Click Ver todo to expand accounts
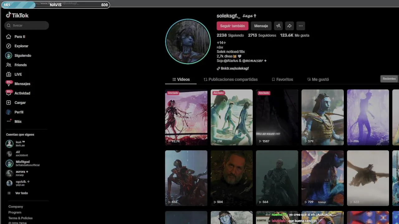Screen dimensions: 399x224 [x=22, y=193]
